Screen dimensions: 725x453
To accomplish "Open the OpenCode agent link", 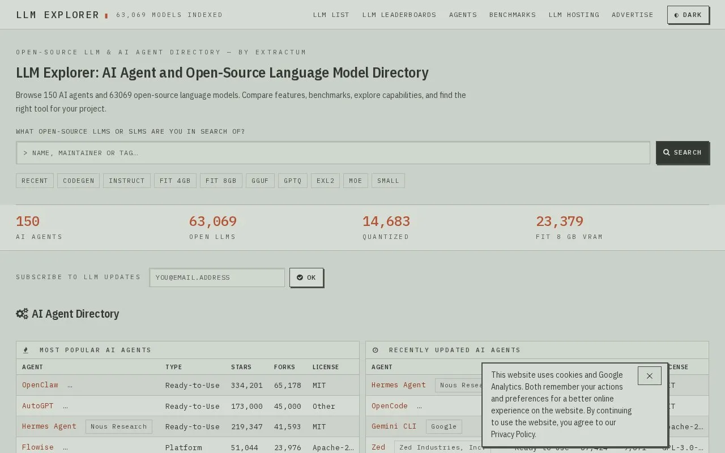I will point(390,406).
